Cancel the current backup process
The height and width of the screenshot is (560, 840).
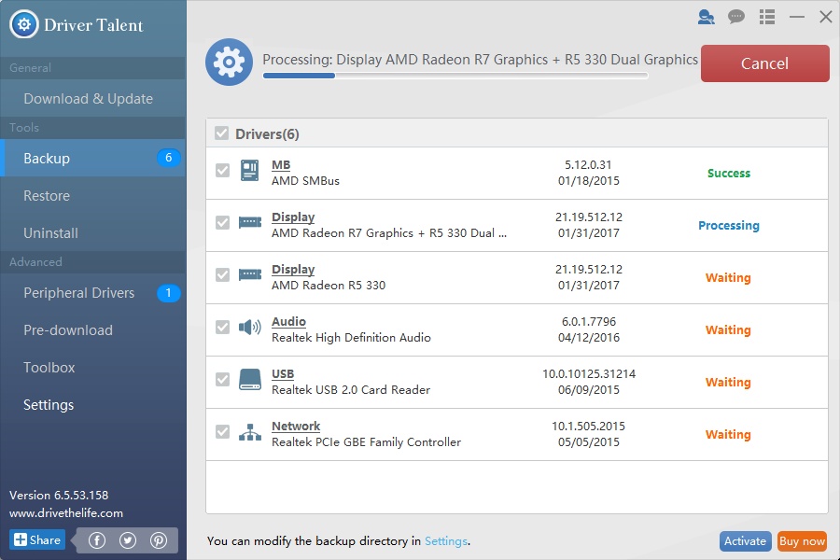click(764, 63)
